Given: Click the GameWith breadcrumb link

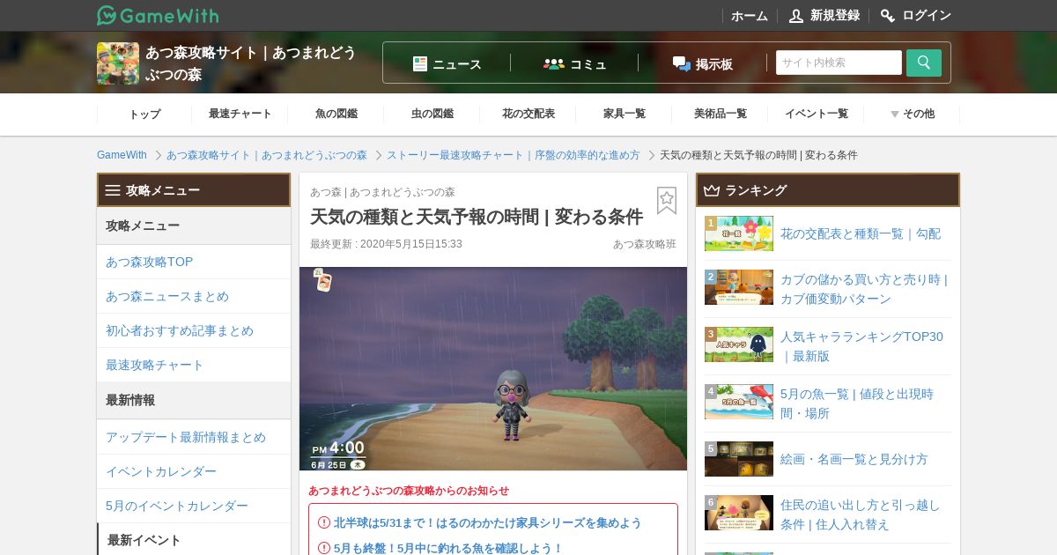Looking at the screenshot, I should [122, 155].
